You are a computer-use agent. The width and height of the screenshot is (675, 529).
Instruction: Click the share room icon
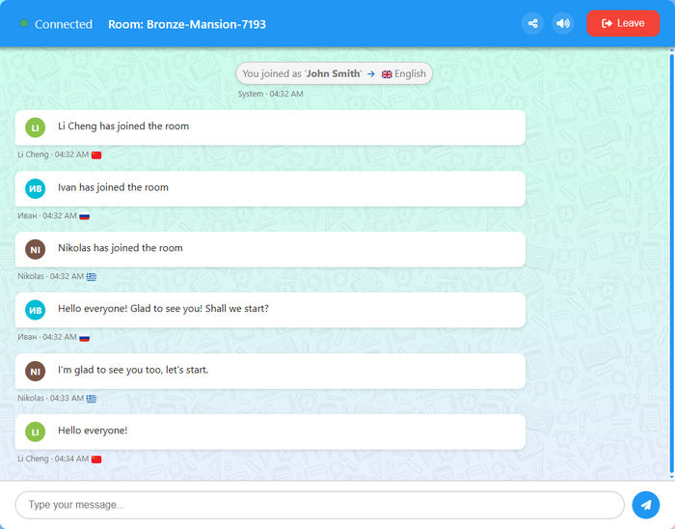(x=532, y=23)
